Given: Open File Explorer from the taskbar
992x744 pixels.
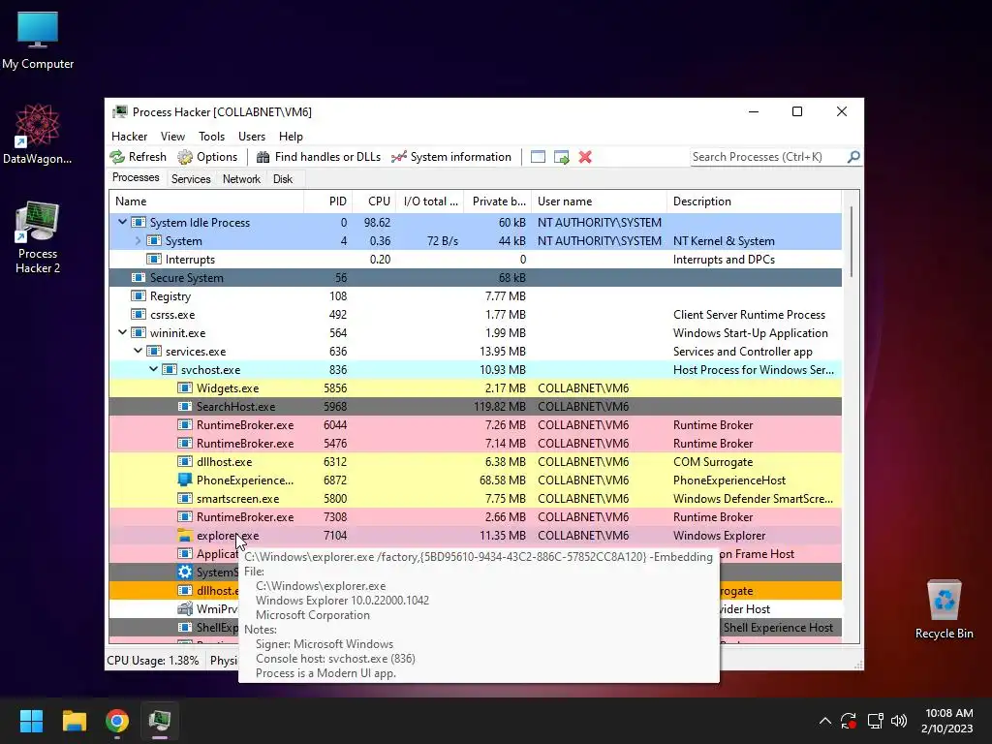Looking at the screenshot, I should 74,721.
